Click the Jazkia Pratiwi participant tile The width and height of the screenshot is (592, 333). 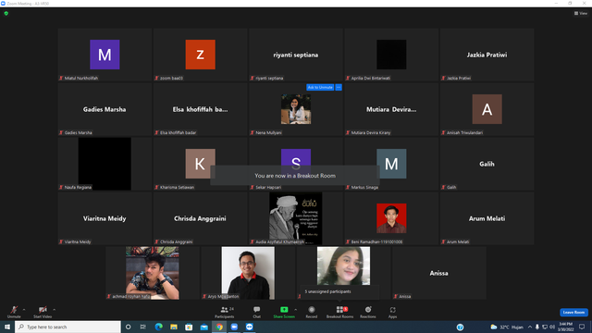pyautogui.click(x=487, y=55)
